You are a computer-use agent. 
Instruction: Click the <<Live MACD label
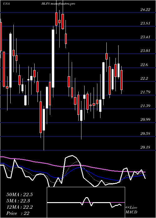[131, 210]
